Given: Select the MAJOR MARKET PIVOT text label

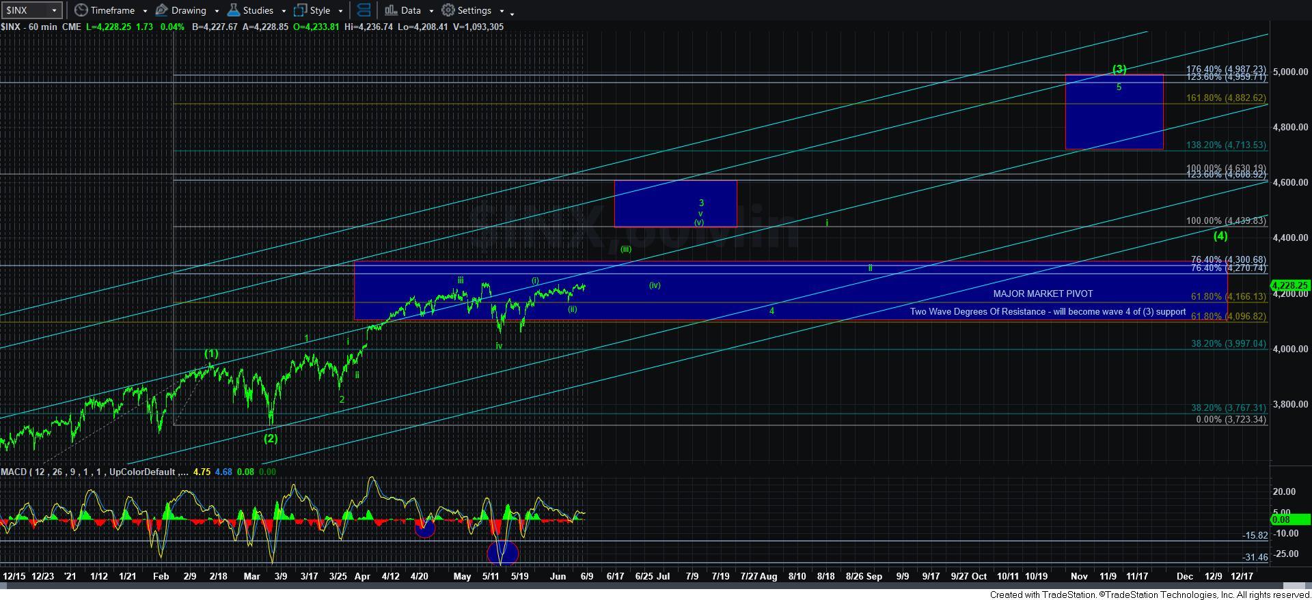Looking at the screenshot, I should (1043, 294).
